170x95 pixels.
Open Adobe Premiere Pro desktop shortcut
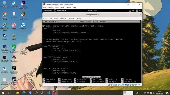pyautogui.click(x=23, y=5)
